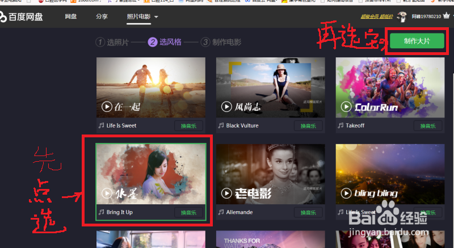Click music note icon beside Bring It Up
The image size is (454, 248).
click(101, 212)
